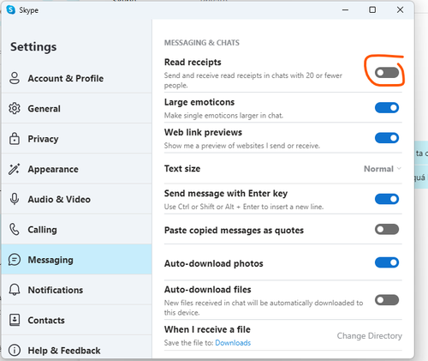The width and height of the screenshot is (428, 361).
Task: Click the Audio & Video microphone icon
Action: point(15,199)
